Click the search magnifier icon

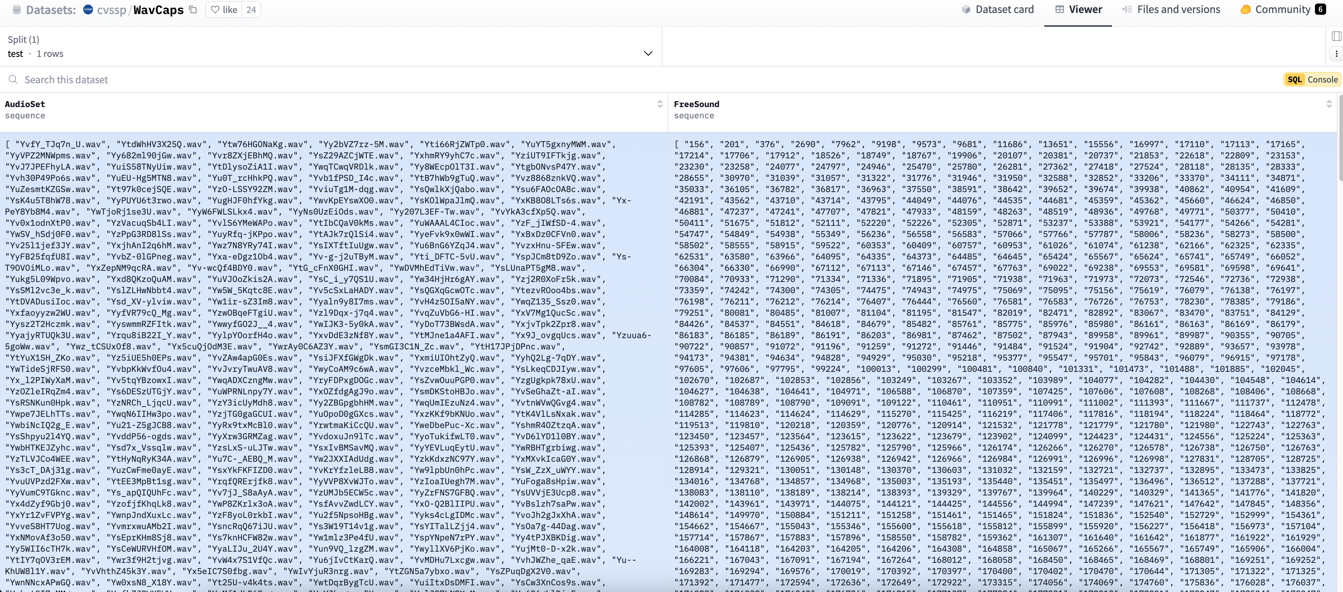pos(13,80)
